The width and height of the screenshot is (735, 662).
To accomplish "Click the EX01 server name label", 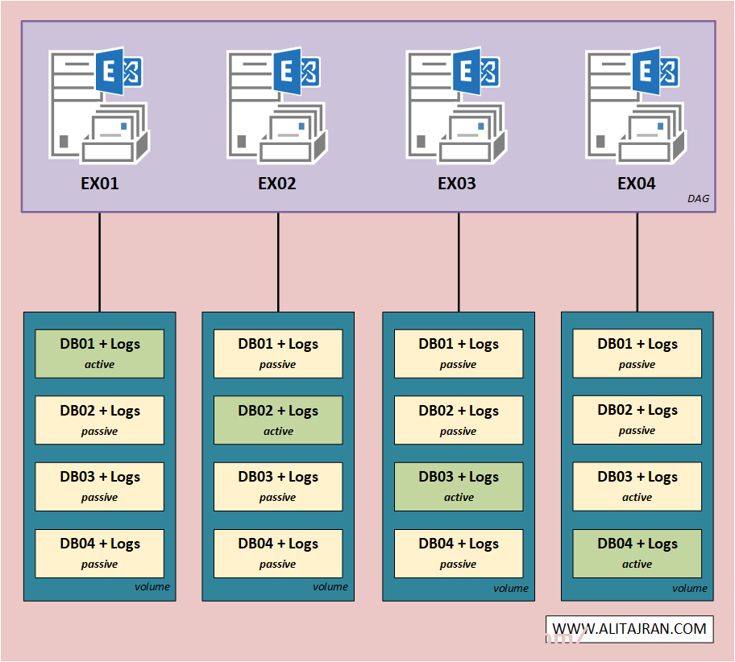I will 100,184.
